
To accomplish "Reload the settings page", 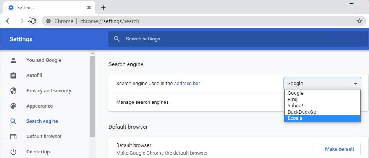I will pyautogui.click(x=33, y=21).
